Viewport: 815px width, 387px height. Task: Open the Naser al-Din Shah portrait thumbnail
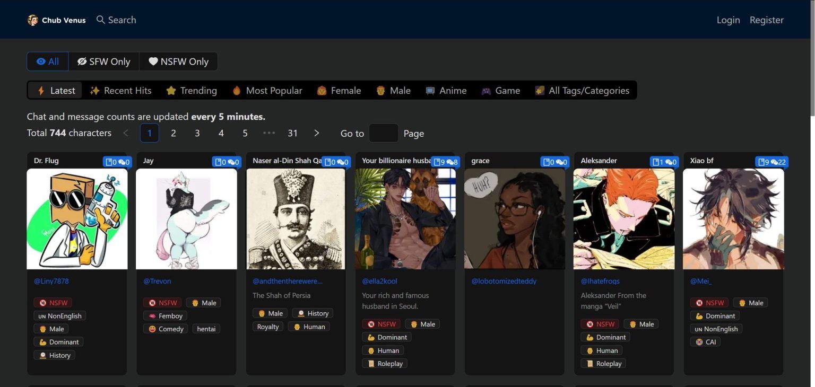(x=296, y=219)
